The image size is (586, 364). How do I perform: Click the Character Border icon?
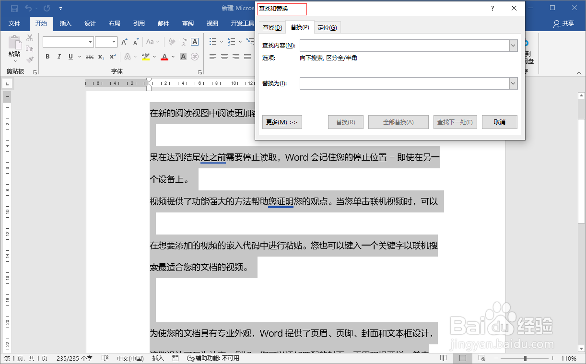point(195,42)
